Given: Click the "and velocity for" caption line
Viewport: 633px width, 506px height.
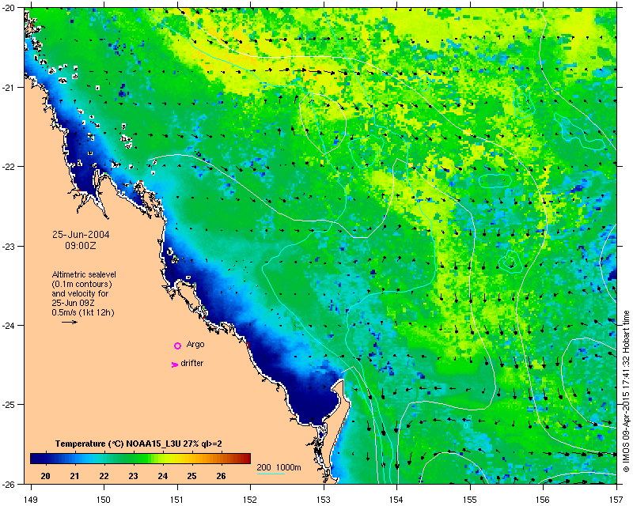Looking at the screenshot, I should (80, 293).
